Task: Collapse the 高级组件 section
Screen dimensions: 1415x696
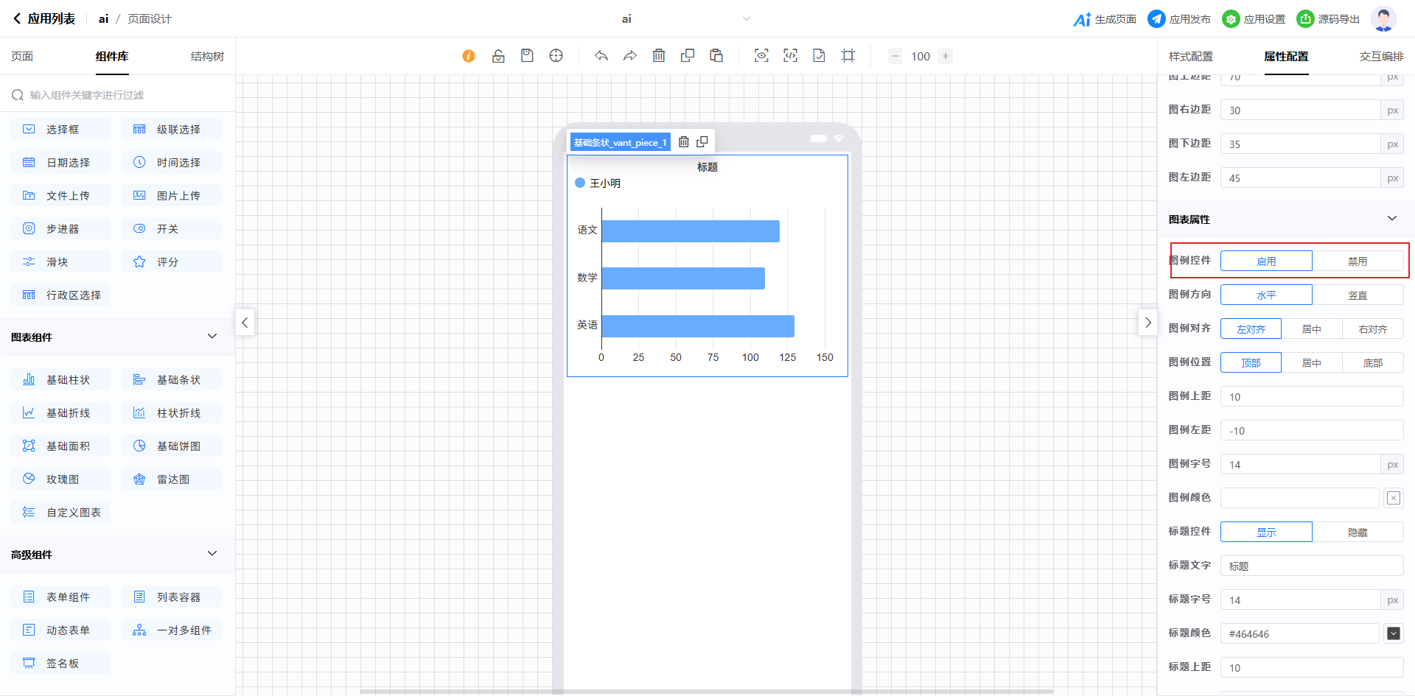Action: point(212,554)
